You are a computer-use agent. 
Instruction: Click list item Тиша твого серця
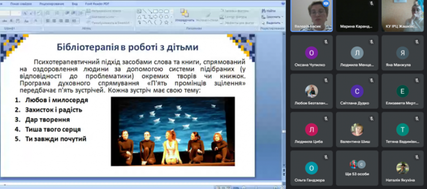[x=53, y=129]
